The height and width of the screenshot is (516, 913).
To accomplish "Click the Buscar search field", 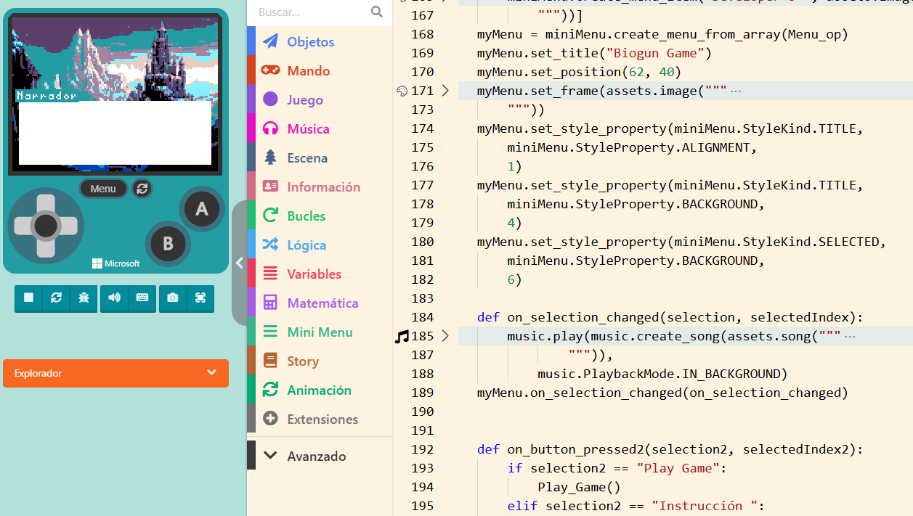I will coord(312,12).
